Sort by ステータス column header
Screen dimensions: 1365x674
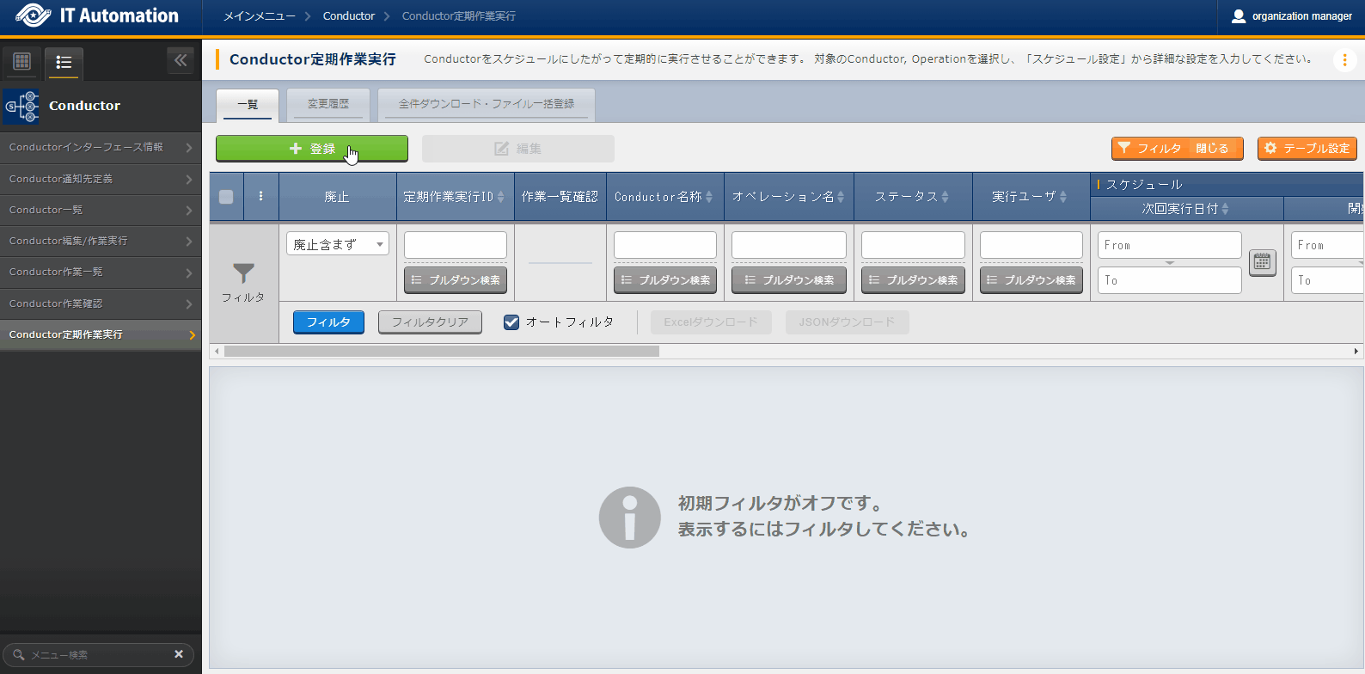(912, 197)
